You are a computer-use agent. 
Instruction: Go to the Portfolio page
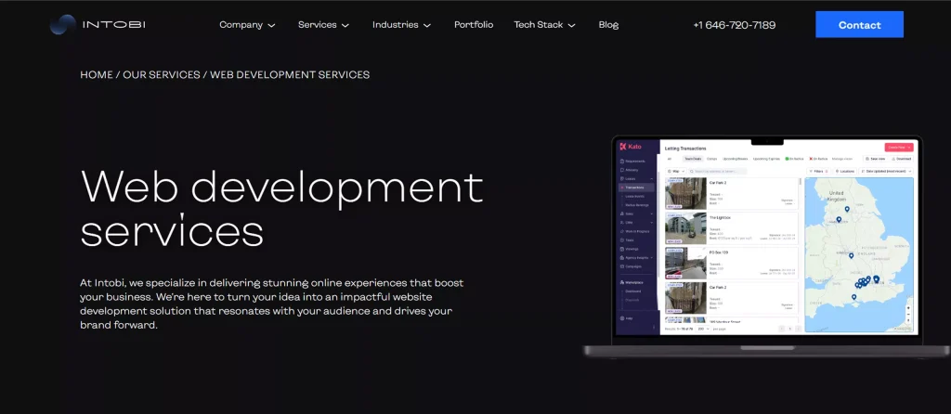(474, 25)
